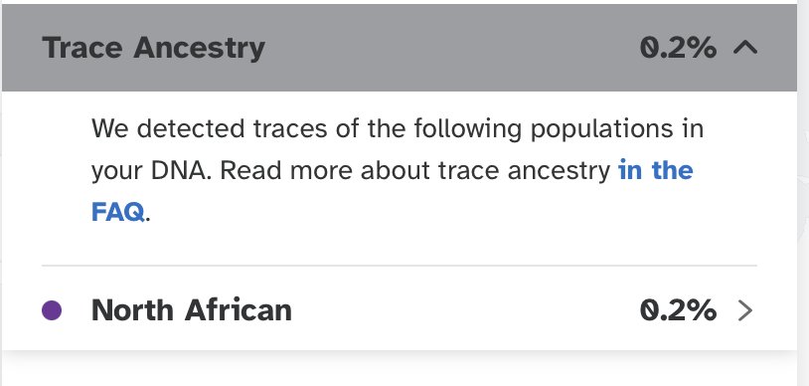The height and width of the screenshot is (386, 809).
Task: Open the 'in the' FAQ link text
Action: [655, 170]
